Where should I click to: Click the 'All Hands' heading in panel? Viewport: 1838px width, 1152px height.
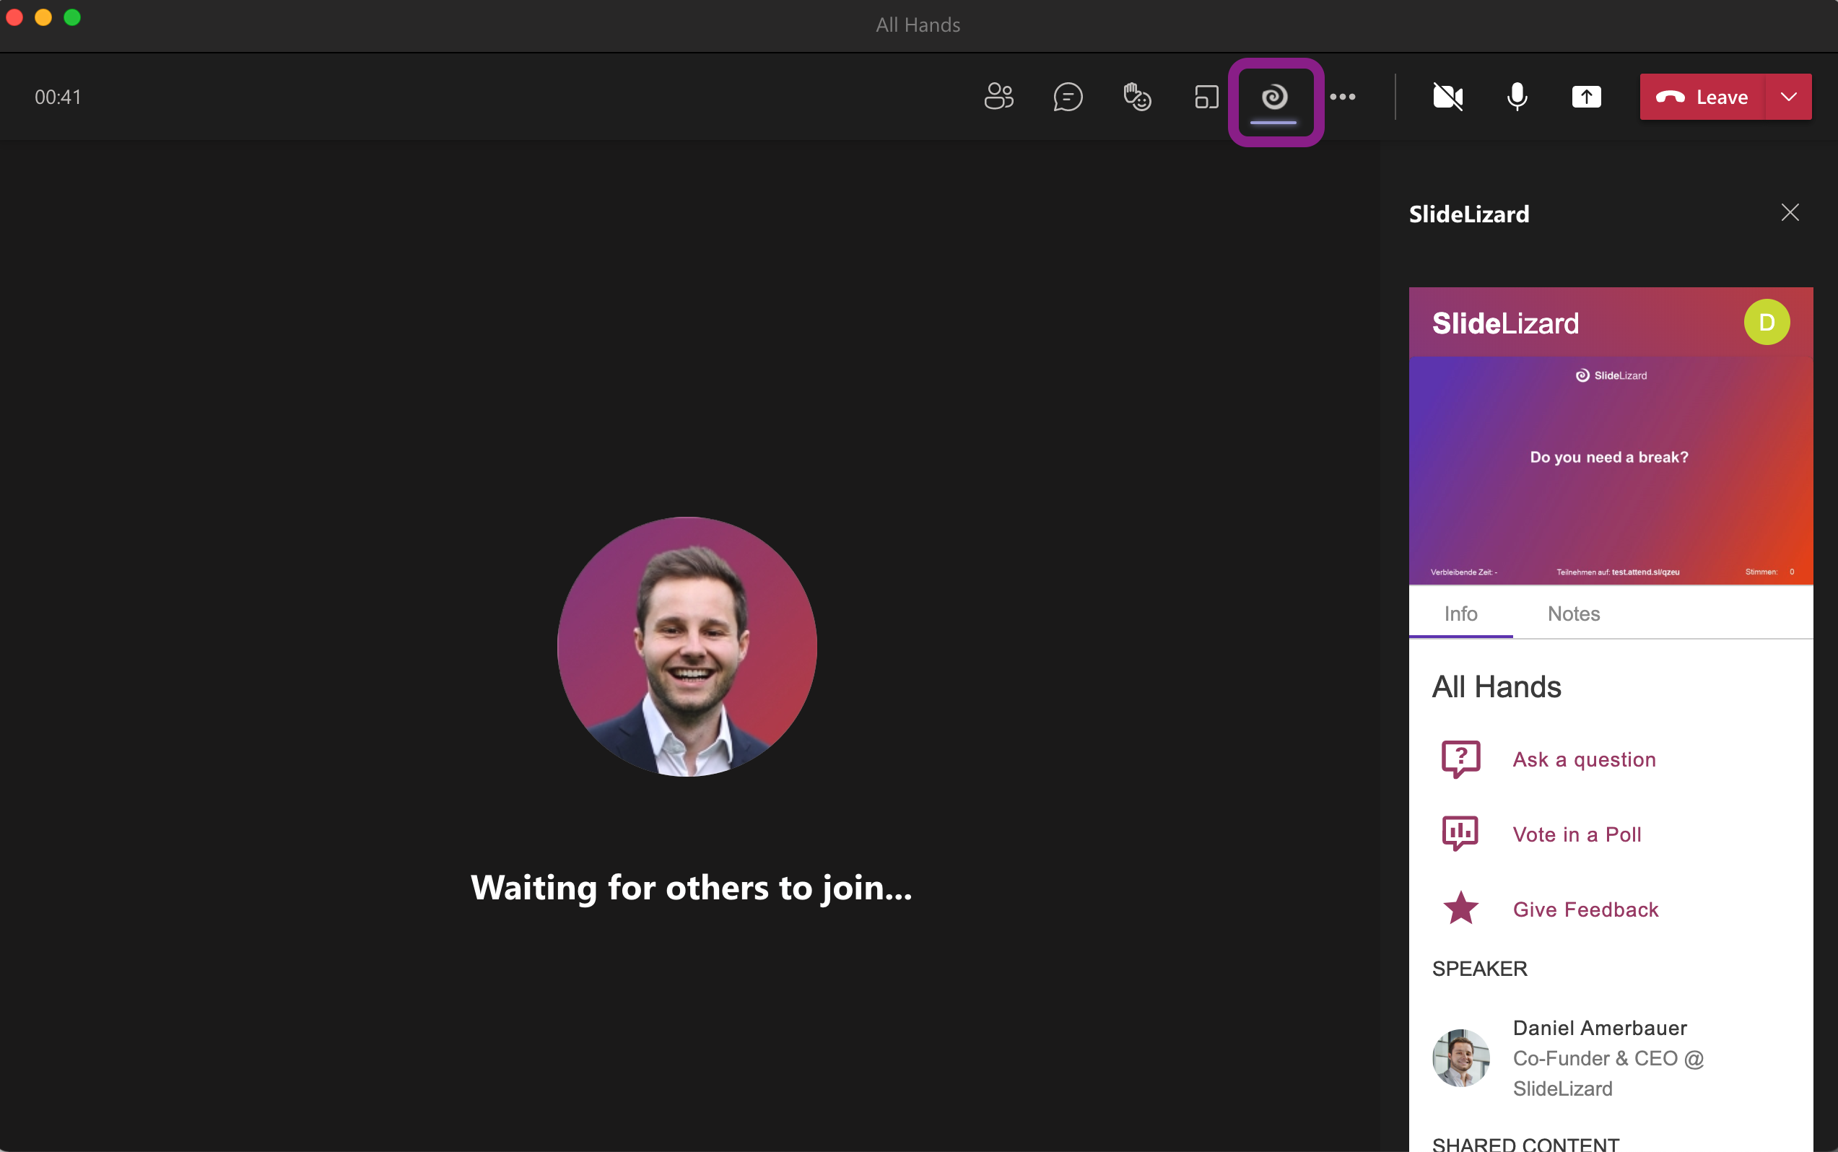pos(1497,686)
